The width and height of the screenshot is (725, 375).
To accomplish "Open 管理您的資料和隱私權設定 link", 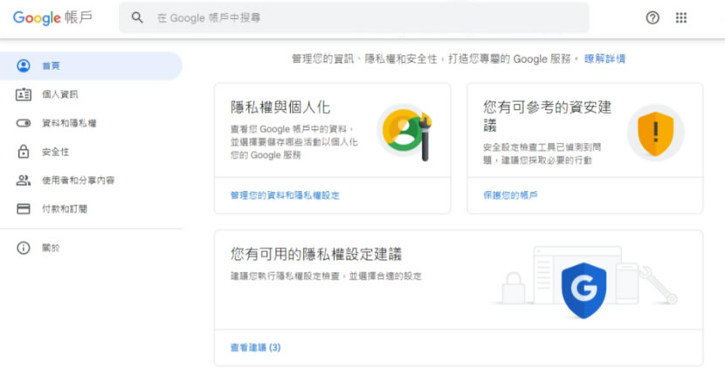I will pyautogui.click(x=285, y=195).
